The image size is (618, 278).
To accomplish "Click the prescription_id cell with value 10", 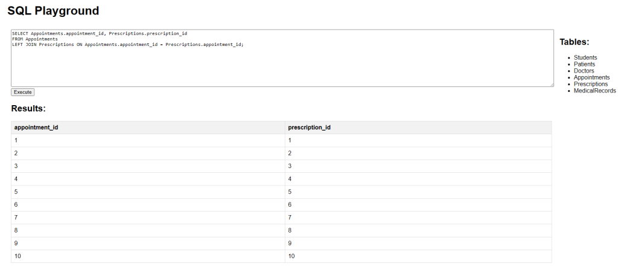I will tap(418, 256).
